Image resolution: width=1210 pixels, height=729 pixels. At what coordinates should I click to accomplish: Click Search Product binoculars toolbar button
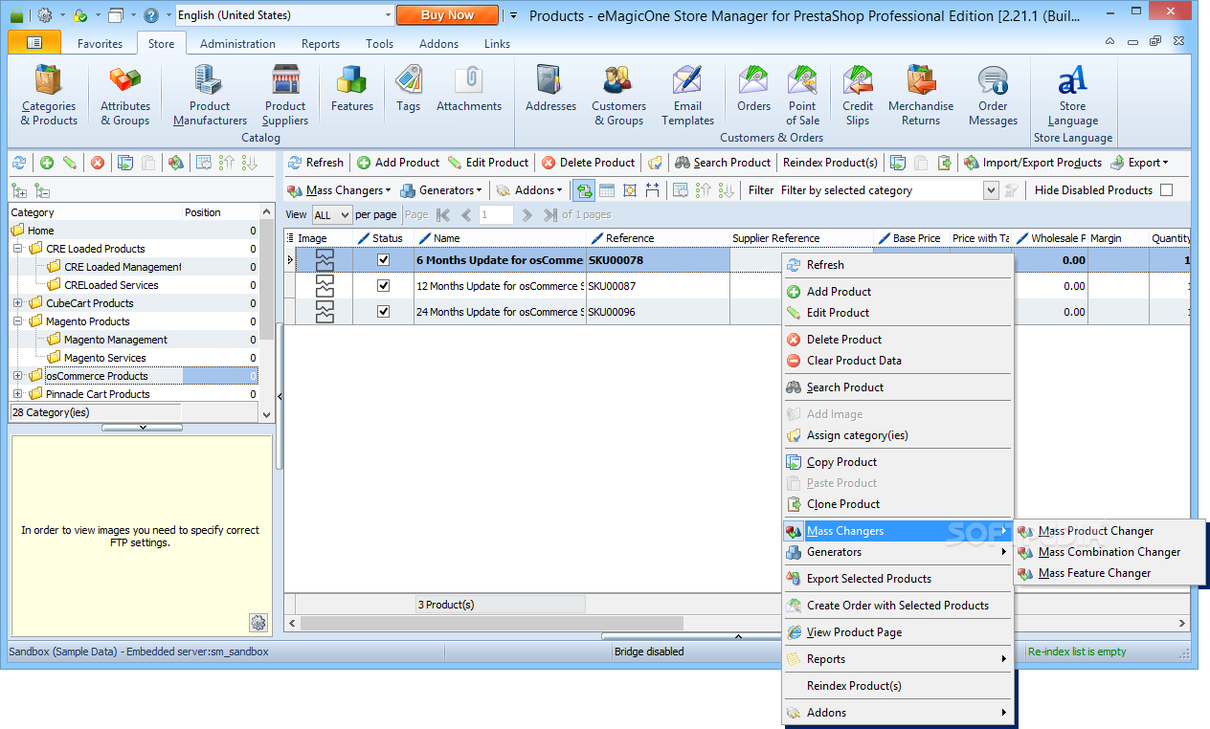point(723,163)
